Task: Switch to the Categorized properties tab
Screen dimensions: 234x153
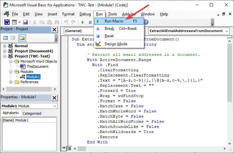Action: [x=32, y=113]
